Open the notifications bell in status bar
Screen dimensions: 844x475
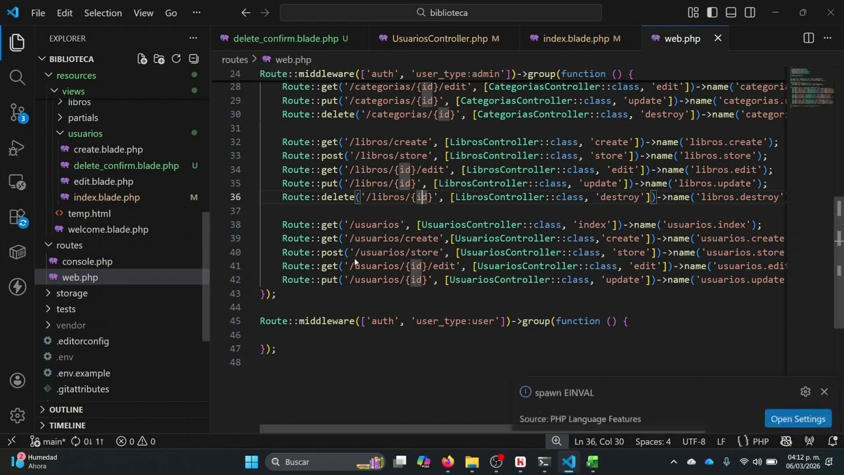tap(833, 441)
